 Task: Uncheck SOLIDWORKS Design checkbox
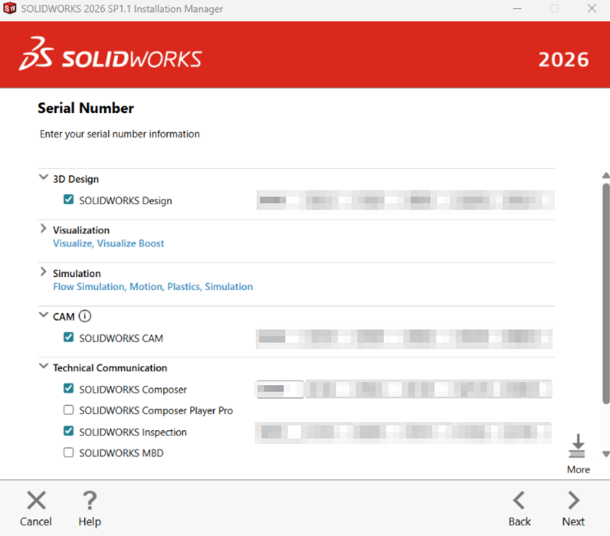[69, 199]
